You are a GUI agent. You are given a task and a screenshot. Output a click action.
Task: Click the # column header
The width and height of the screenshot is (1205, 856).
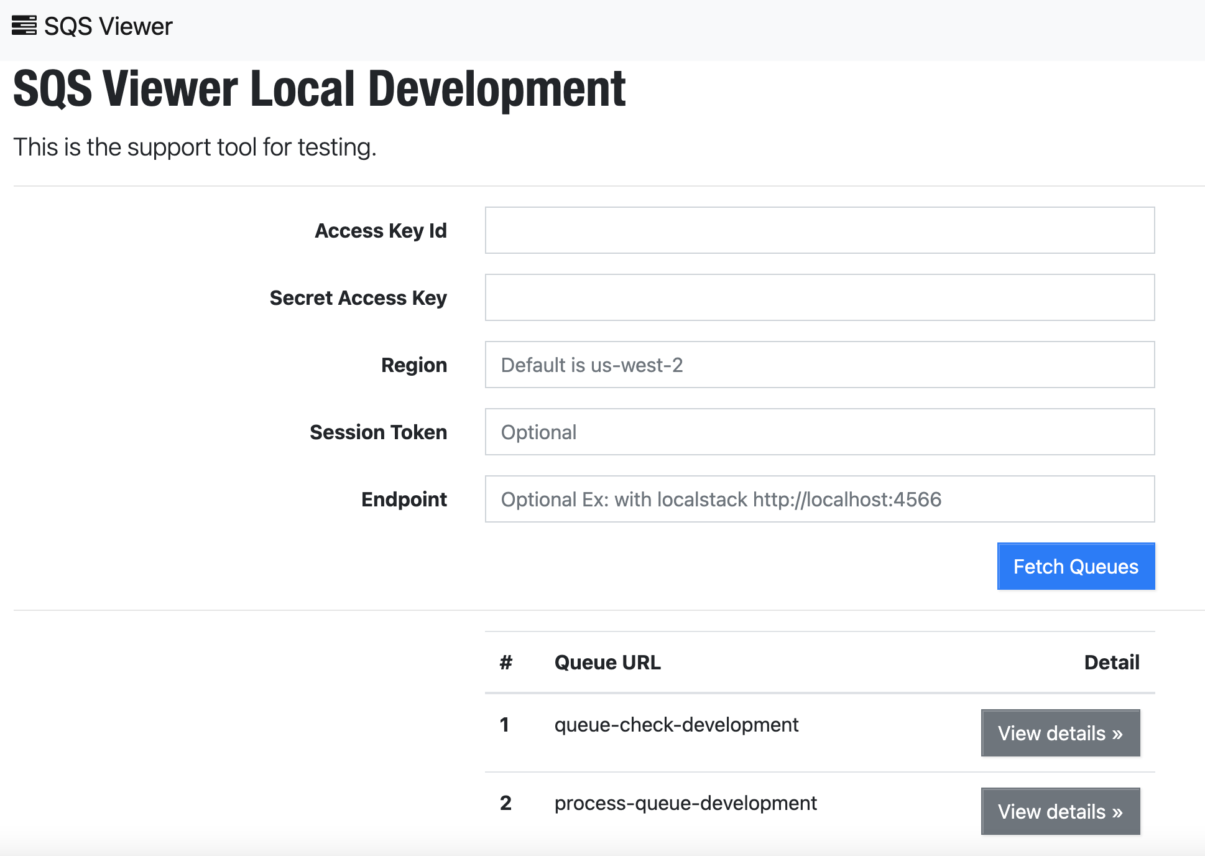tap(505, 662)
